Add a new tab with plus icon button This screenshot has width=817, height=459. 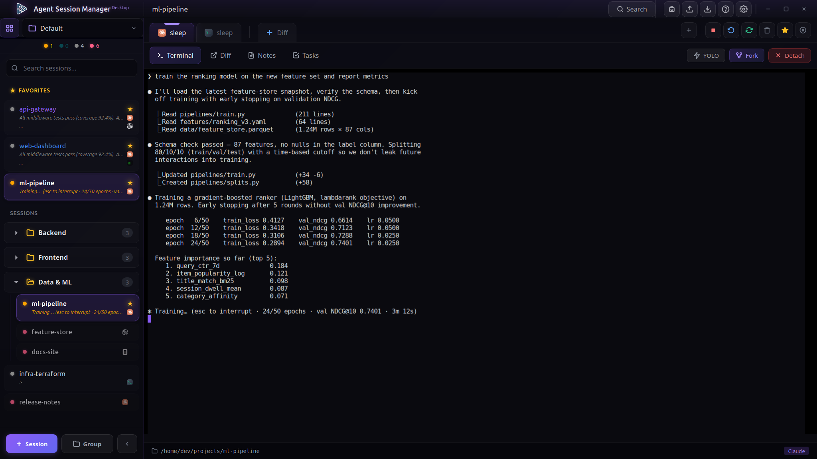(x=689, y=30)
